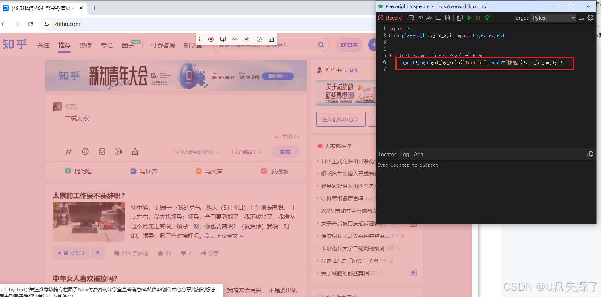Click the emoji smiley icon in editor

(x=85, y=152)
